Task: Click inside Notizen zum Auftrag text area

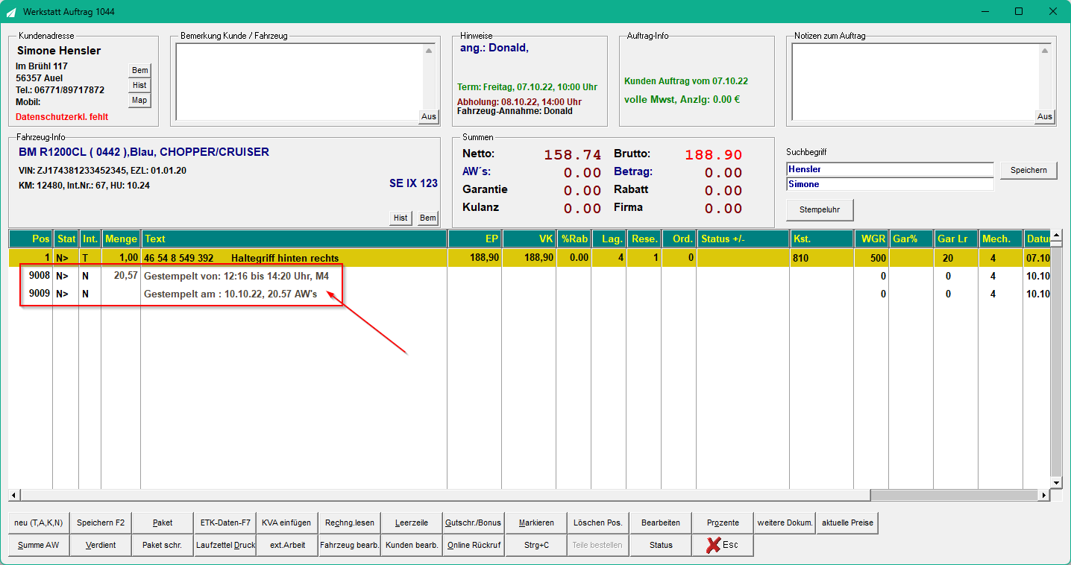Action: 915,81
